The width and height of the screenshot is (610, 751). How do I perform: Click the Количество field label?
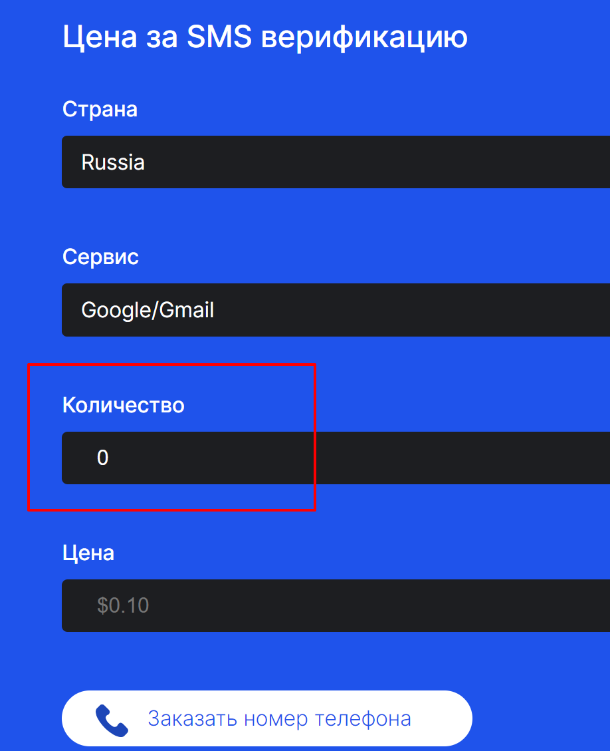[123, 404]
